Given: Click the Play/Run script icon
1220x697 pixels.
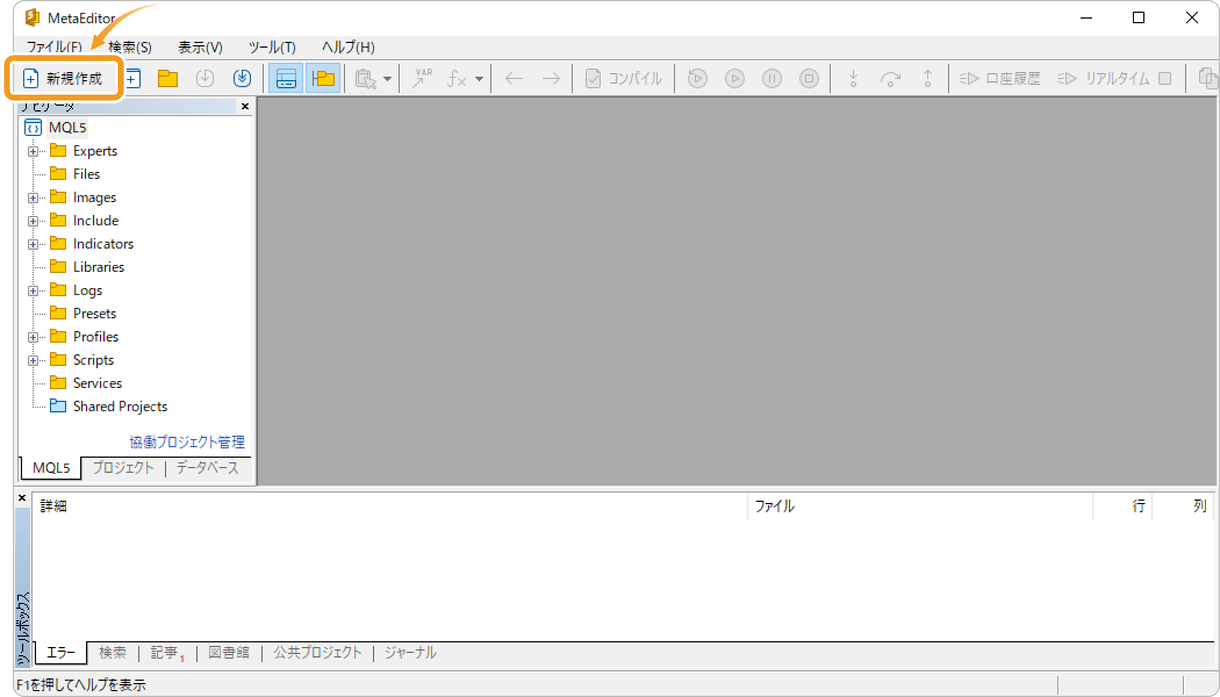Looking at the screenshot, I should point(734,79).
